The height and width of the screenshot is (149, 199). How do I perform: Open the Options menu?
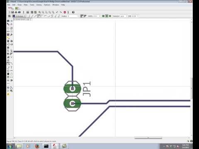[47, 5]
